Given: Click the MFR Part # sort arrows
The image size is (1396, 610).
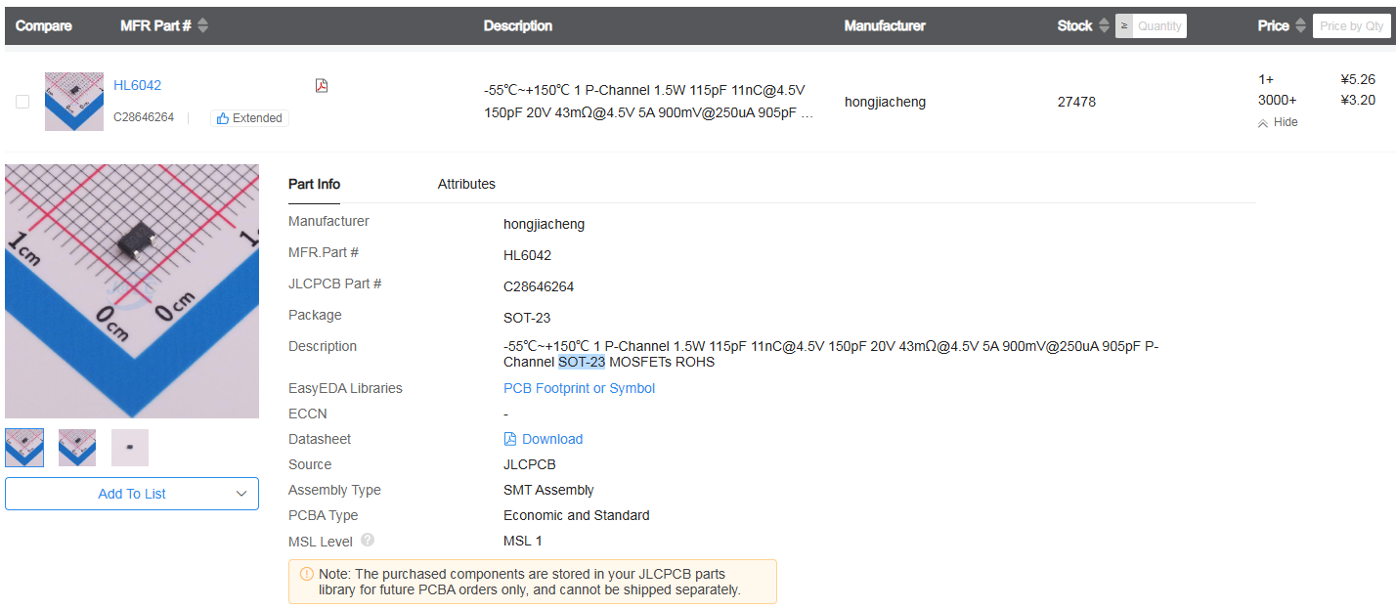Looking at the screenshot, I should tap(202, 26).
